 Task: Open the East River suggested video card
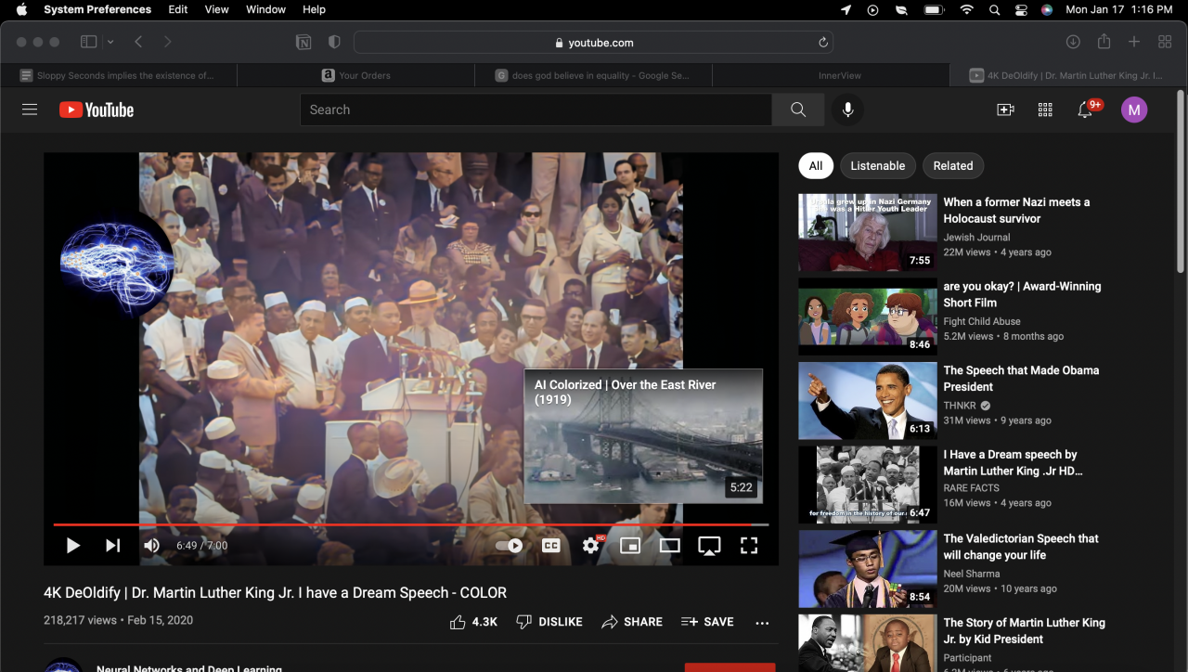[643, 436]
